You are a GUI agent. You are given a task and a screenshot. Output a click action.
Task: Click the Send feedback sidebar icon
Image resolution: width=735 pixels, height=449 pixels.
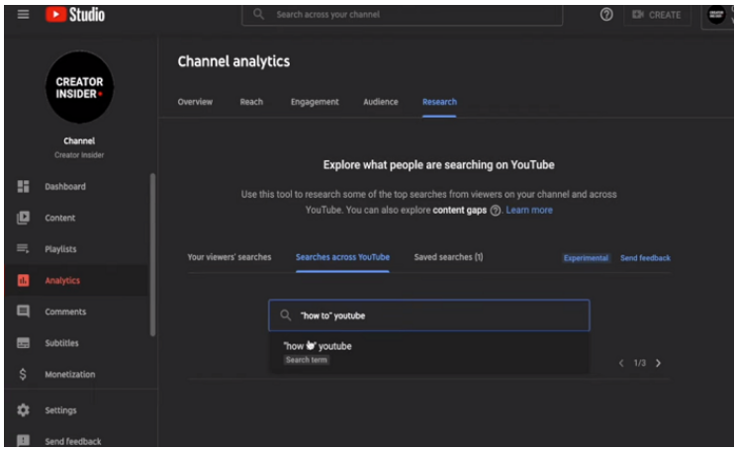(23, 440)
